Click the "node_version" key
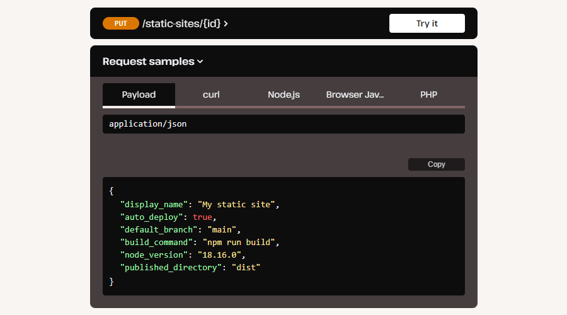Image resolution: width=567 pixels, height=315 pixels. (x=154, y=255)
